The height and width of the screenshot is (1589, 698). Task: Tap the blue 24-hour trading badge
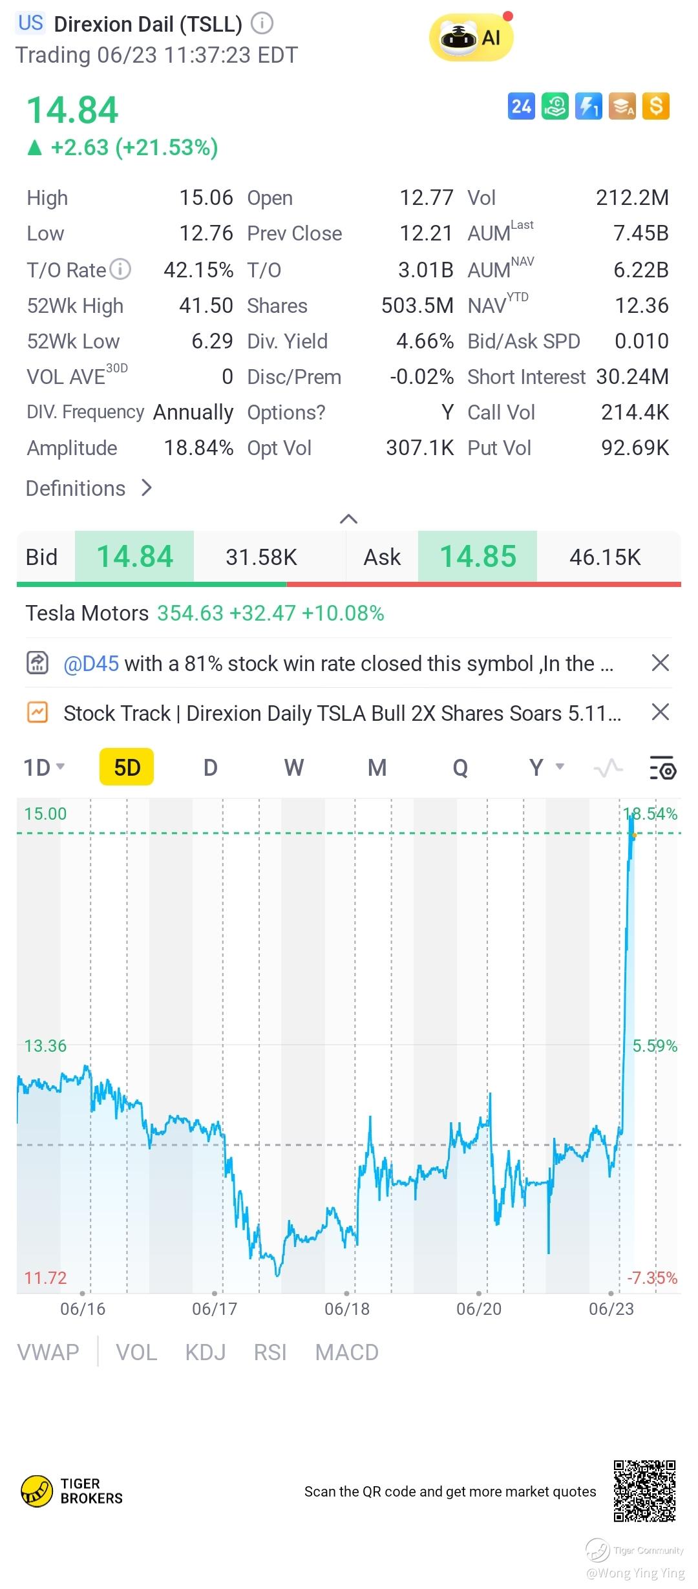coord(521,107)
